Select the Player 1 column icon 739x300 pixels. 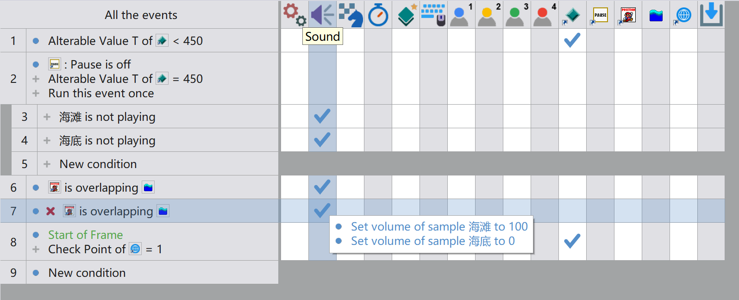pyautogui.click(x=461, y=15)
